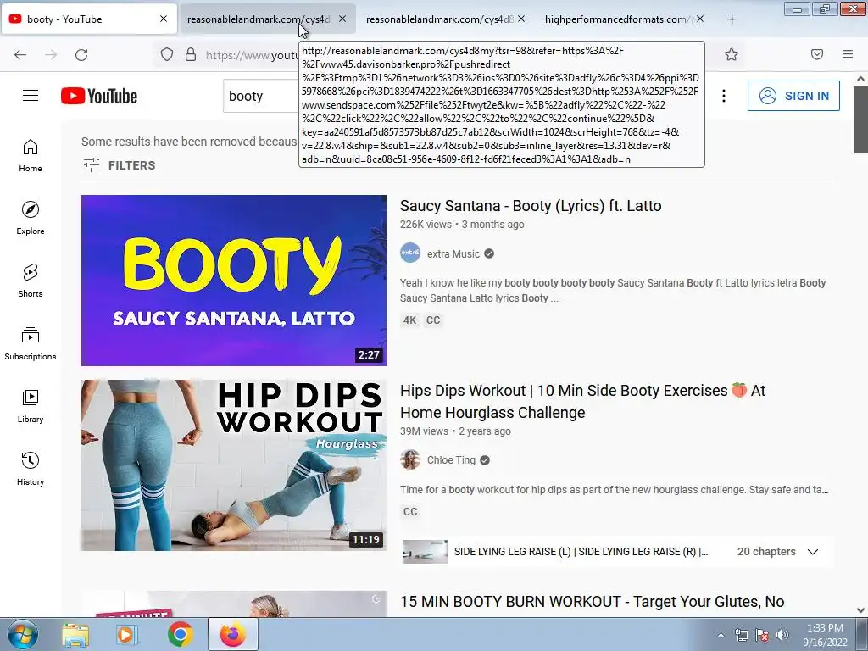Close the booty - YouTube tab
This screenshot has height=651, width=868.
pyautogui.click(x=164, y=19)
